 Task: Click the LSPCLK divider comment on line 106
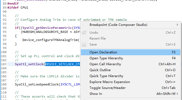point(47,76)
